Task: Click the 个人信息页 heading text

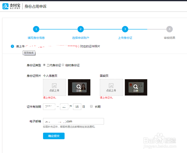Action: coord(50,76)
